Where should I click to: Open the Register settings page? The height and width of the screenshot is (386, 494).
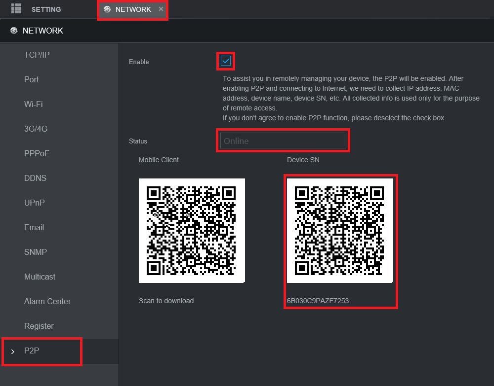tap(39, 326)
